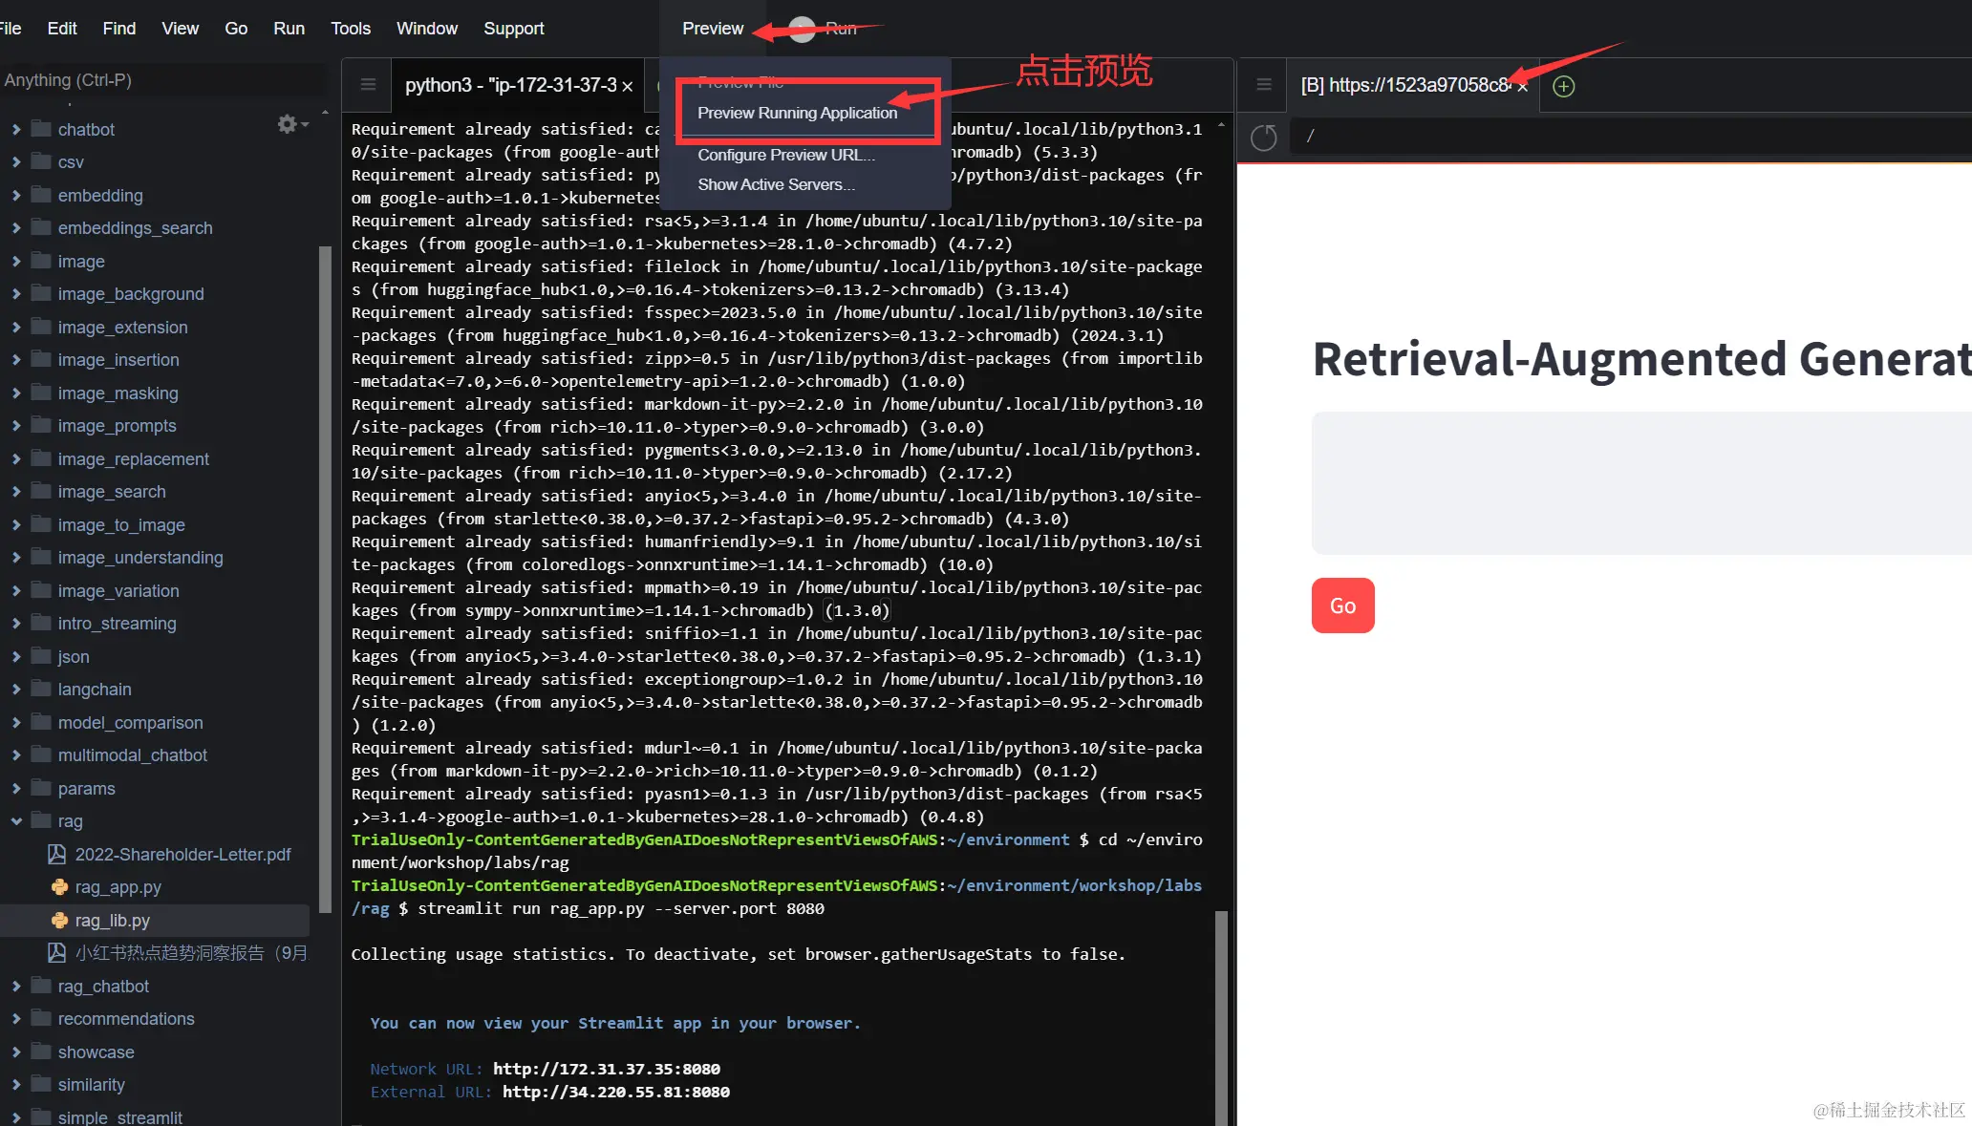Expand the embedding folder
The height and width of the screenshot is (1126, 1972).
[16, 195]
